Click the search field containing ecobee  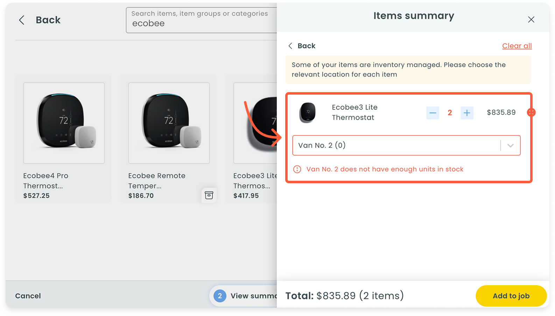tap(201, 20)
